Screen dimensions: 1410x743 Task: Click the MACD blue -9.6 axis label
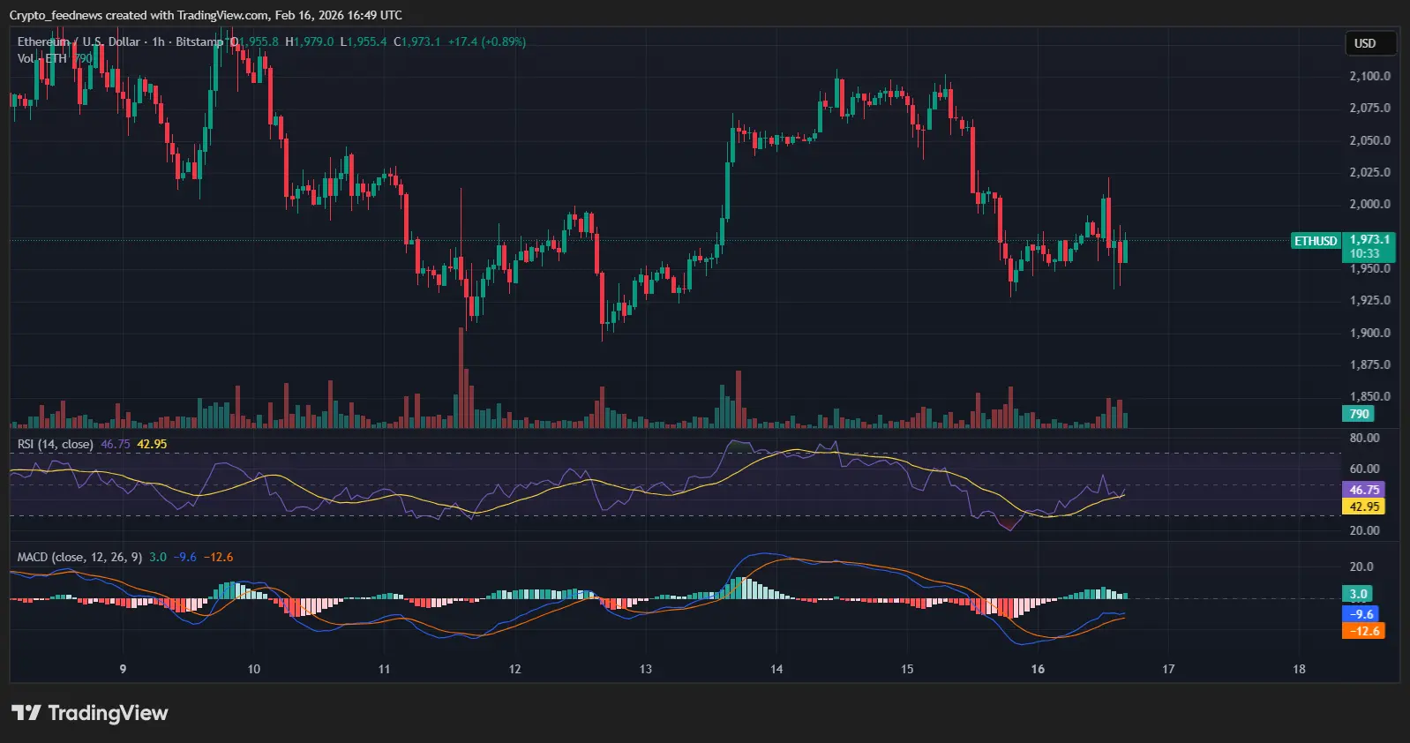pos(1361,614)
